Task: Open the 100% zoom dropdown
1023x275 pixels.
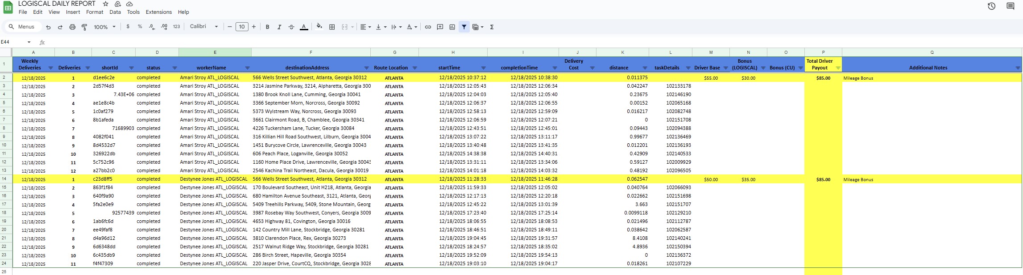Action: tap(104, 27)
